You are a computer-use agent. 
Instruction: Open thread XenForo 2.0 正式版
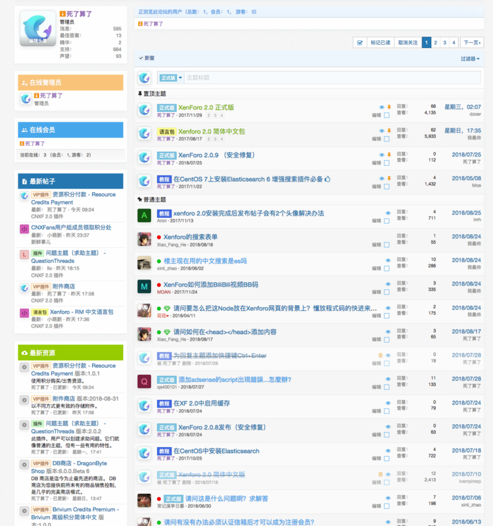[206, 108]
